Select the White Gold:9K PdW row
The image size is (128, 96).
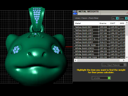tap(99, 45)
